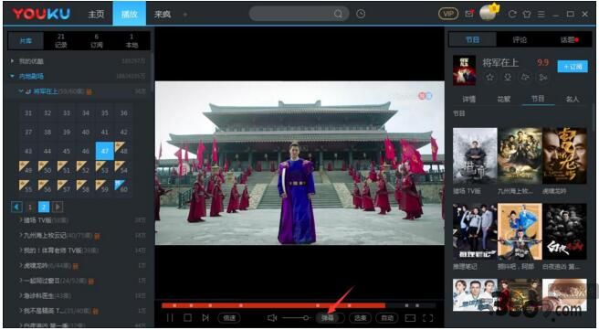
Task: Open the 倍速 playback speed button
Action: [229, 318]
